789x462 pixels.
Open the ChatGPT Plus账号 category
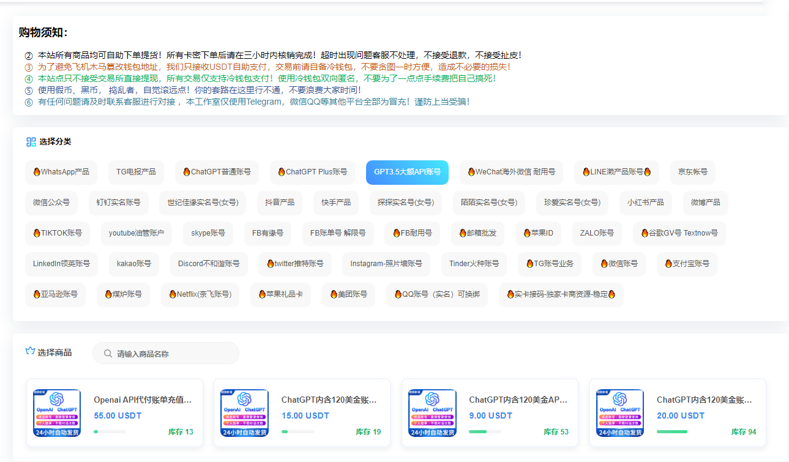pyautogui.click(x=312, y=173)
